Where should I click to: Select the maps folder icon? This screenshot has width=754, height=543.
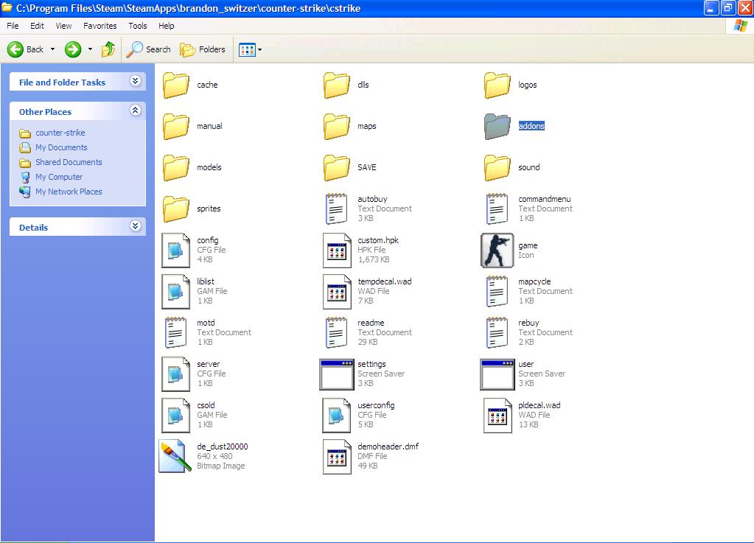pos(337,126)
